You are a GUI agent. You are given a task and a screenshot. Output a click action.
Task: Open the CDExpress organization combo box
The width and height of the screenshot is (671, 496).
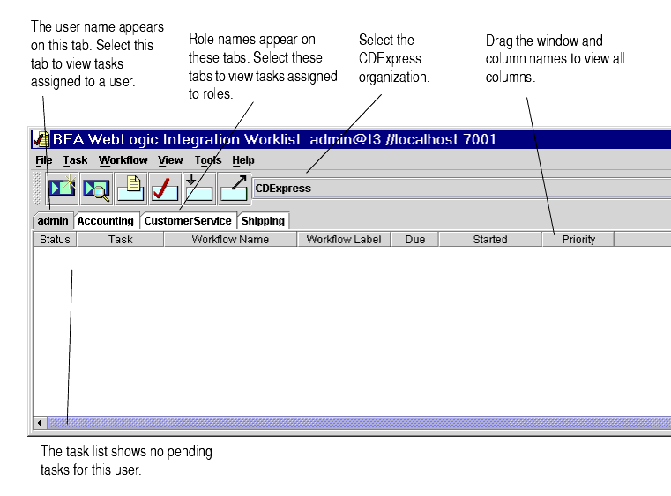(x=462, y=189)
